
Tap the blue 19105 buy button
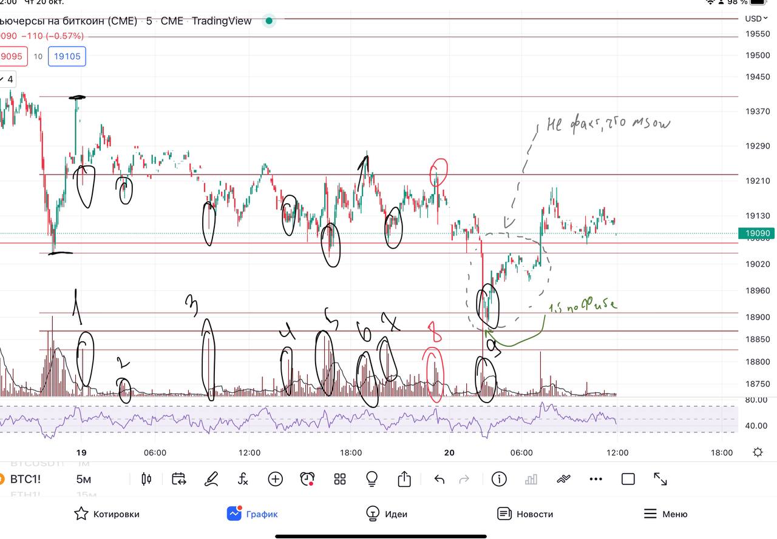67,56
